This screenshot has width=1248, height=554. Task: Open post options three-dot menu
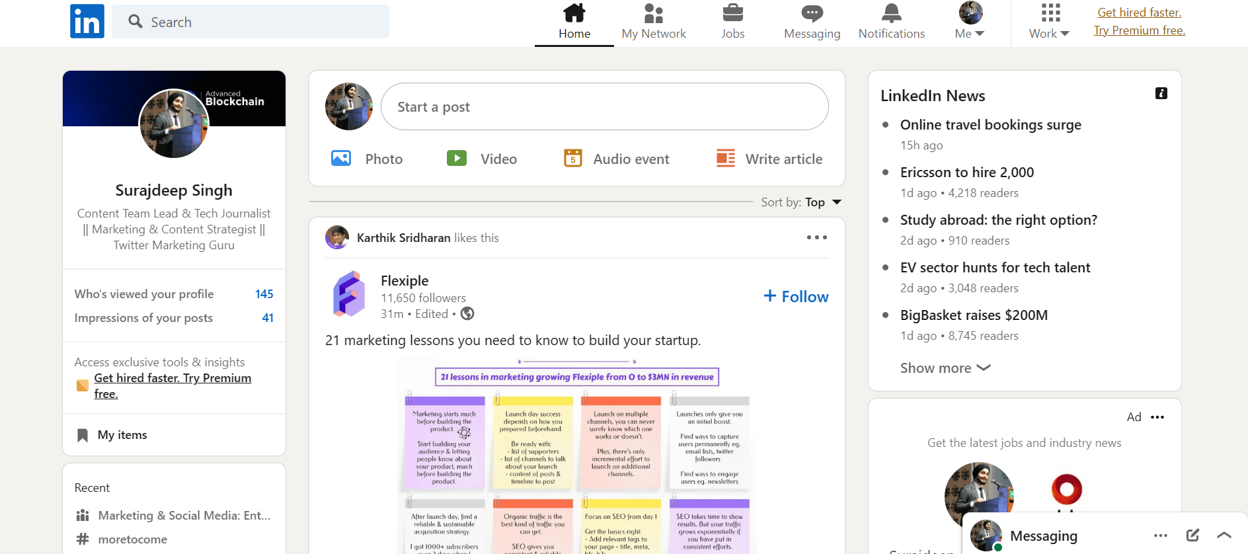coord(817,237)
